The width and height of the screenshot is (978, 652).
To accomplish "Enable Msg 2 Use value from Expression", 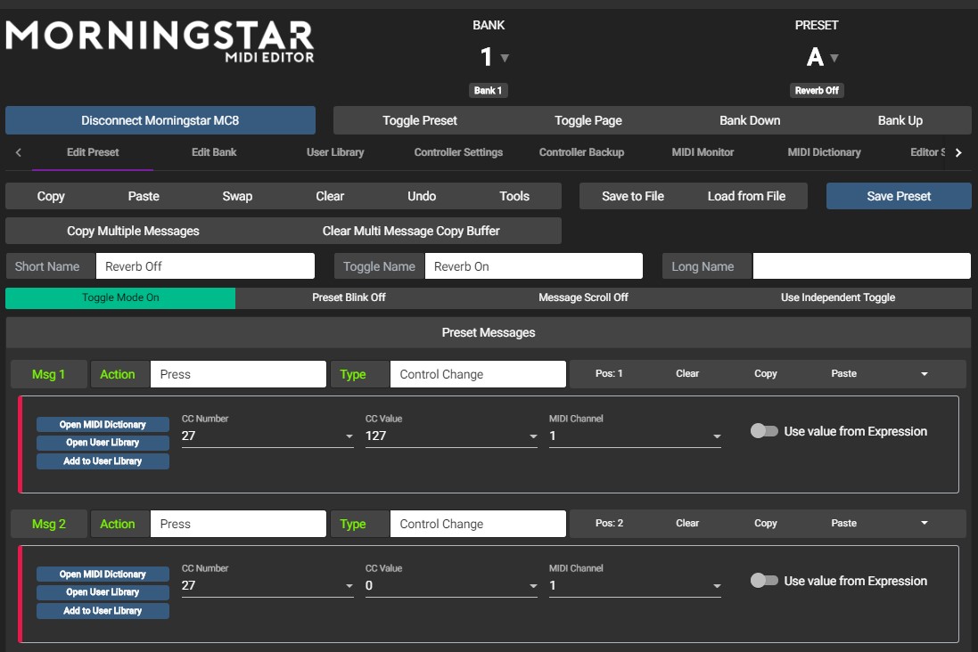I will 764,581.
